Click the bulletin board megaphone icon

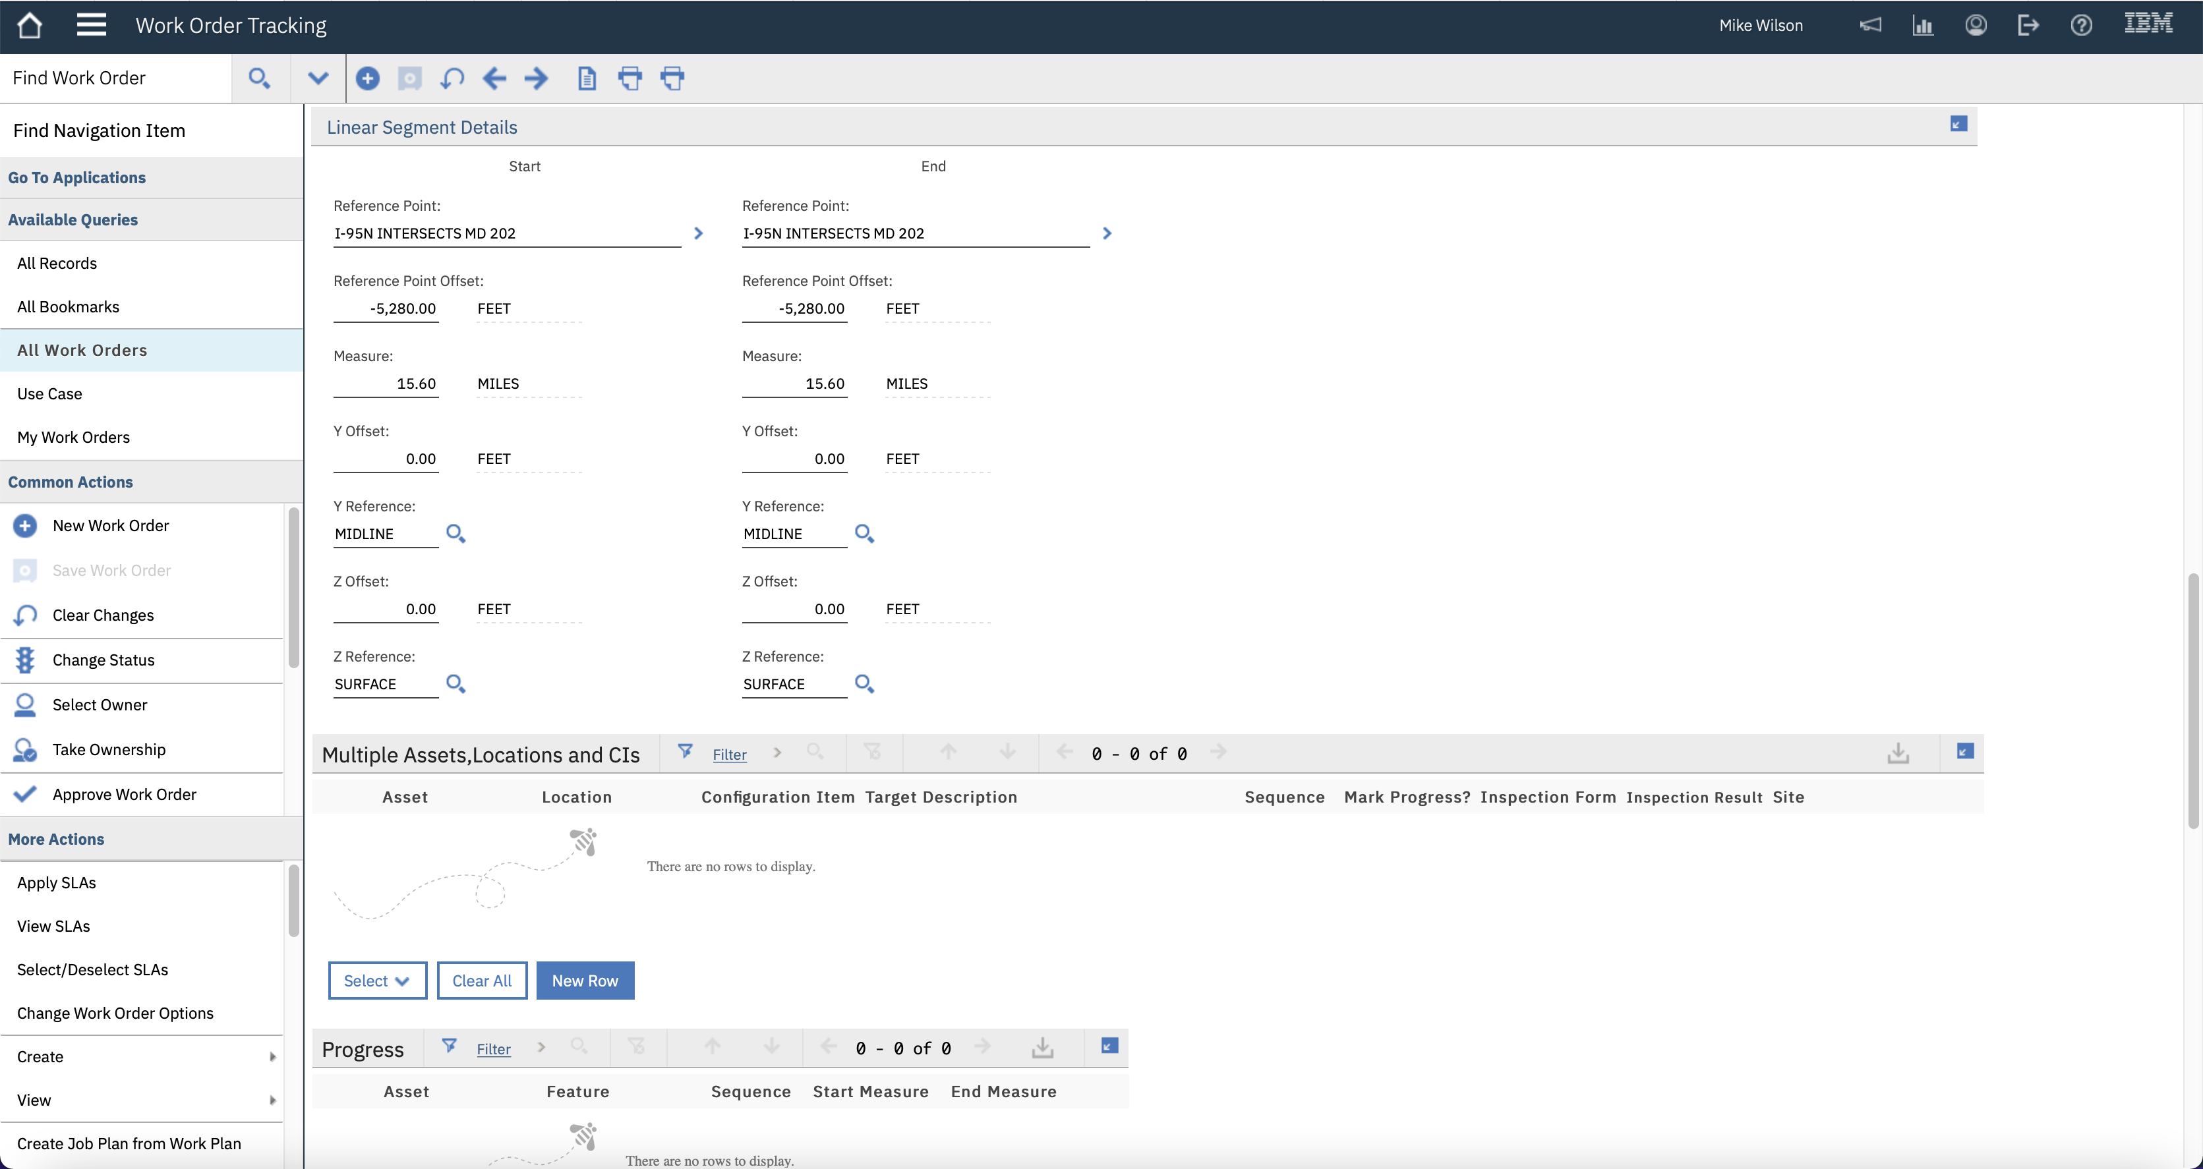click(1869, 26)
